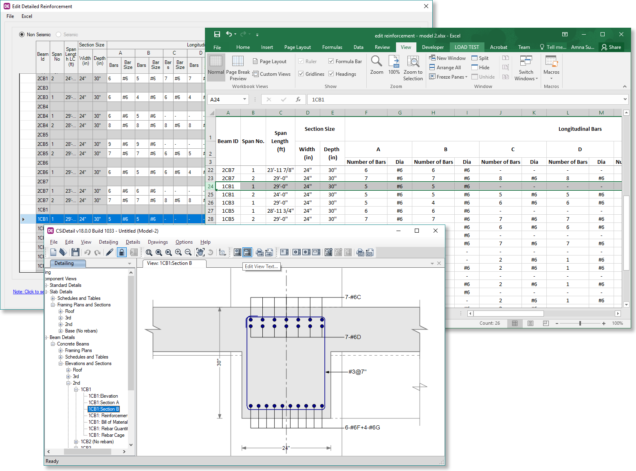The image size is (636, 471).
Task: Toggle the Formula Bar checkbox
Action: pyautogui.click(x=331, y=62)
